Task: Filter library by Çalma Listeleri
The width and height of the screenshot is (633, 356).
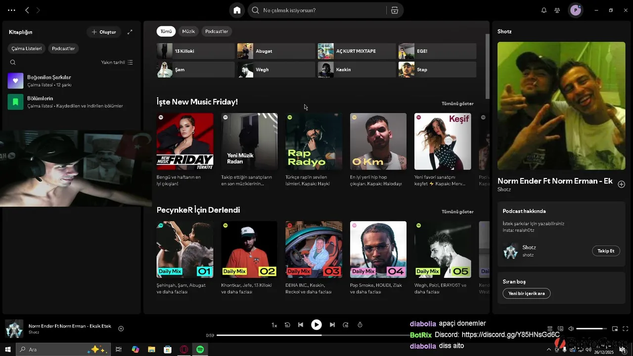Action: [27, 48]
